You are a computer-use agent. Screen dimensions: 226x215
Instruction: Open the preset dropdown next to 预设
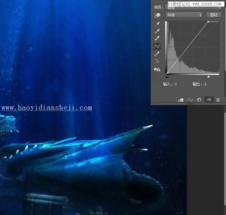[193, 7]
